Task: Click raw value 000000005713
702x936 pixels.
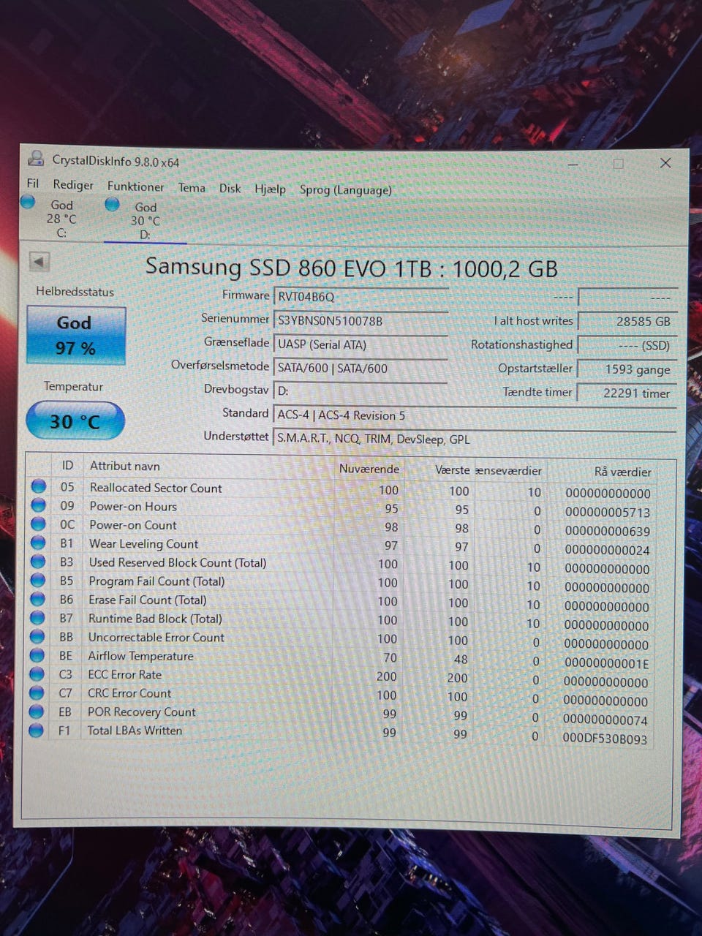Action: point(607,513)
